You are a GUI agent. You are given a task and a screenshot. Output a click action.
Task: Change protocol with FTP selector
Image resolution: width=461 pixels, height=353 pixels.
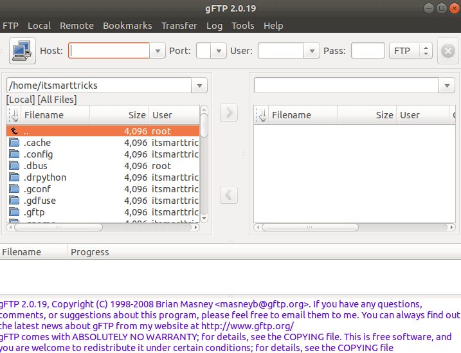[411, 51]
